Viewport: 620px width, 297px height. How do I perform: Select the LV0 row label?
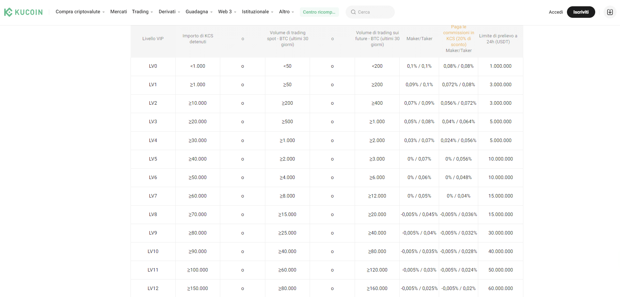click(x=153, y=66)
